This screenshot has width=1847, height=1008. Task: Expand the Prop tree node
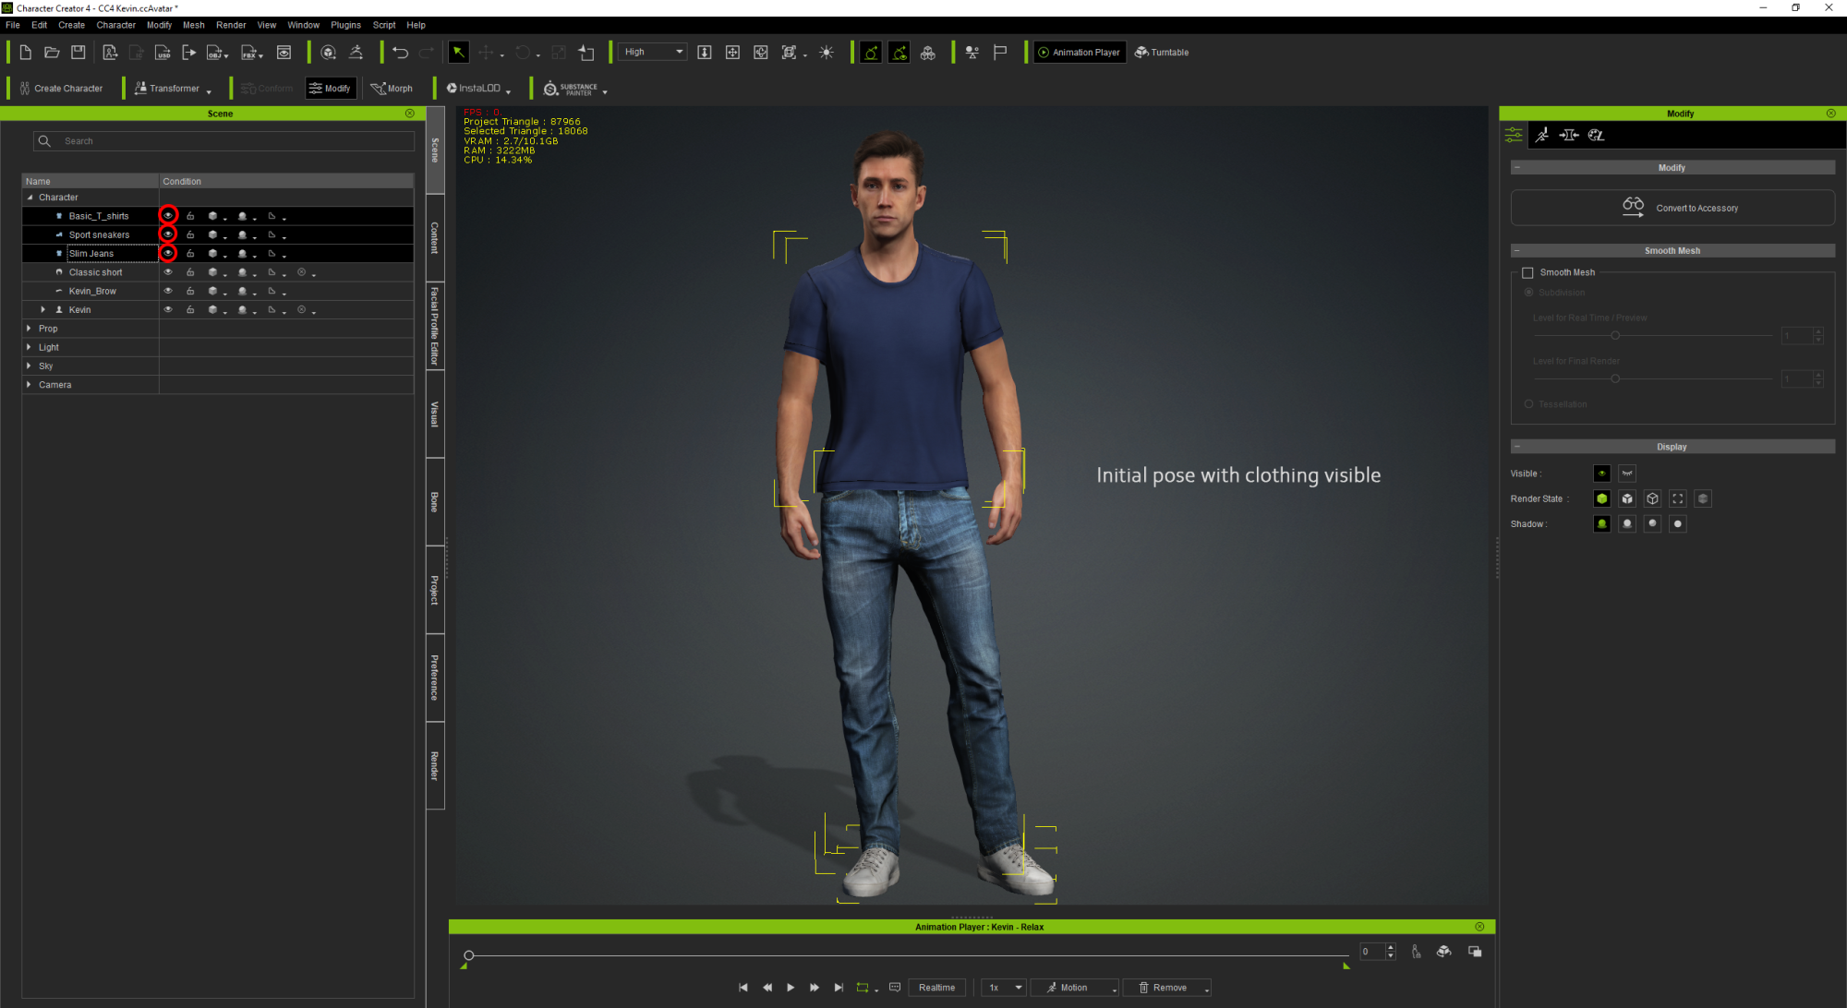(x=30, y=329)
